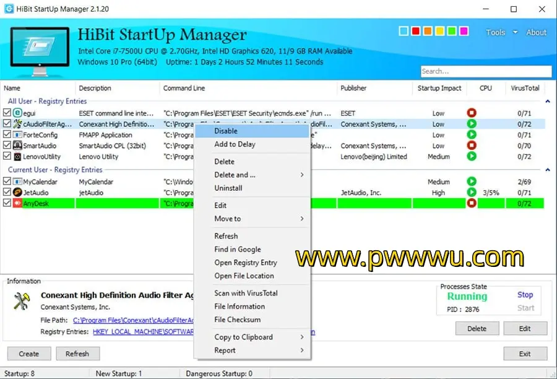This screenshot has height=379, width=557.
Task: Click the JetAudio startup entry icon
Action: pyautogui.click(x=17, y=193)
